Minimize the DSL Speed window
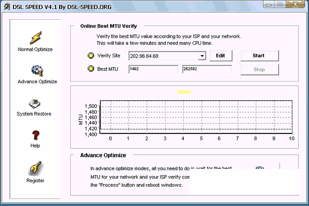The image size is (309, 206). click(x=269, y=5)
